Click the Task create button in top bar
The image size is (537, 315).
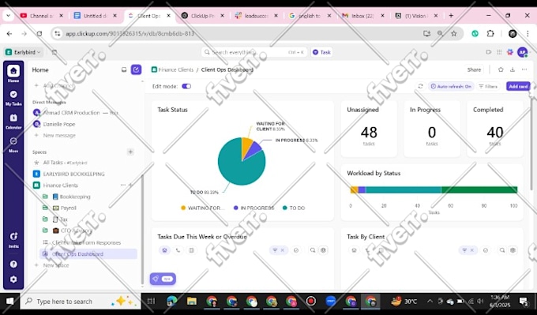[x=321, y=52]
